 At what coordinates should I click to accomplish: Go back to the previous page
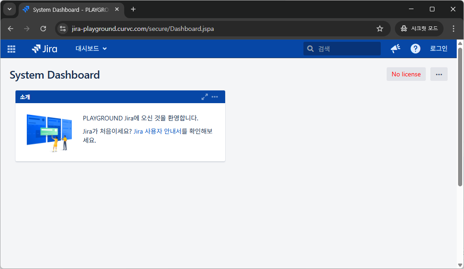coord(10,29)
